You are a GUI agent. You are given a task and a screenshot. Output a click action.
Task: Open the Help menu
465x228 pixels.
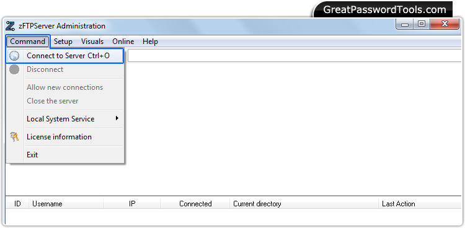(x=150, y=42)
